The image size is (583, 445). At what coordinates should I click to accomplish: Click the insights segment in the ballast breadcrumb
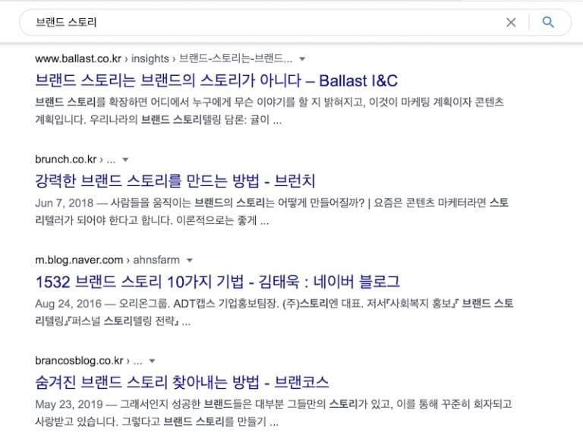tap(150, 58)
